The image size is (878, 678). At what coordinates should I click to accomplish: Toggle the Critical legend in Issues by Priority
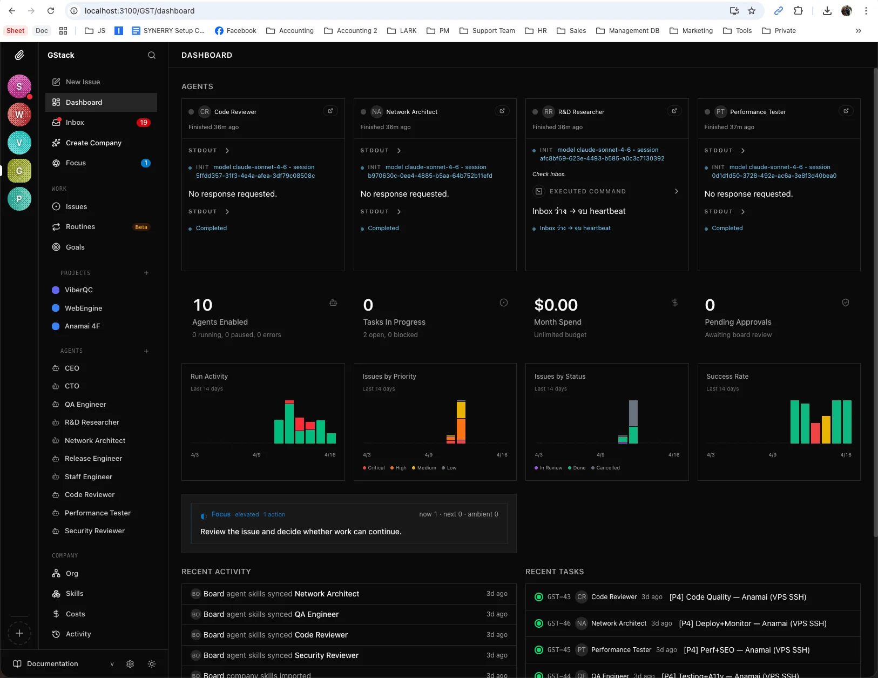click(374, 468)
